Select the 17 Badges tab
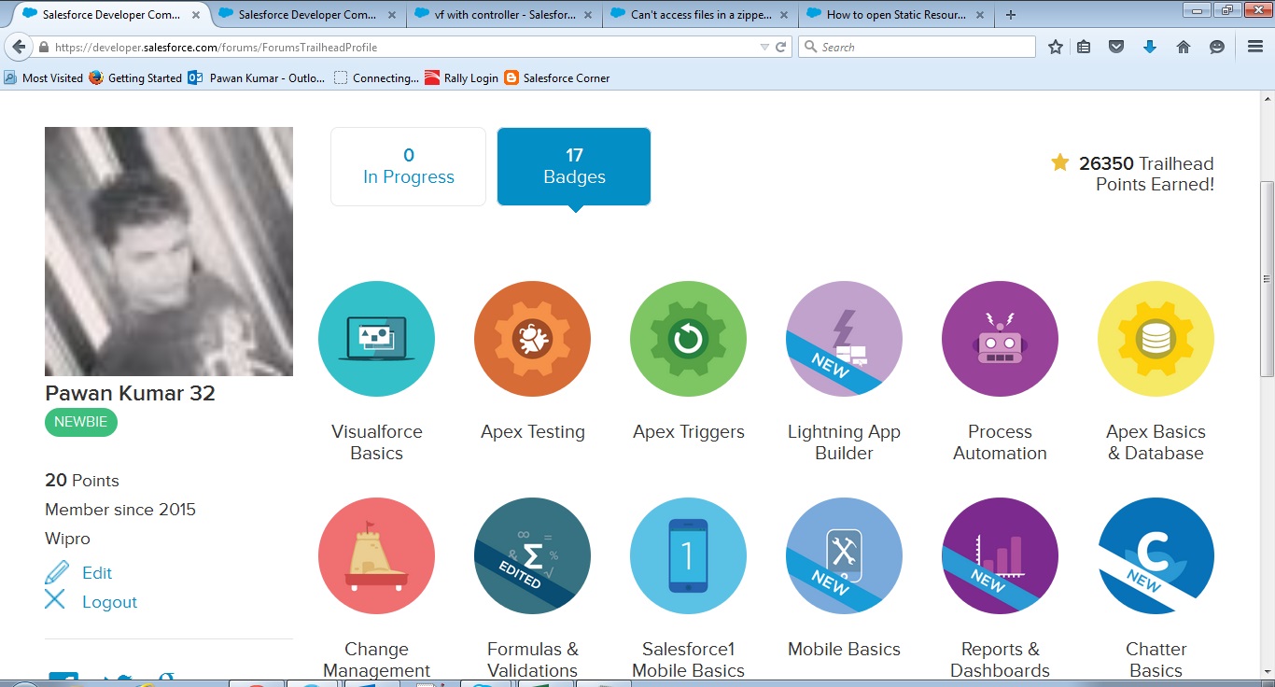1275x687 pixels. point(574,166)
